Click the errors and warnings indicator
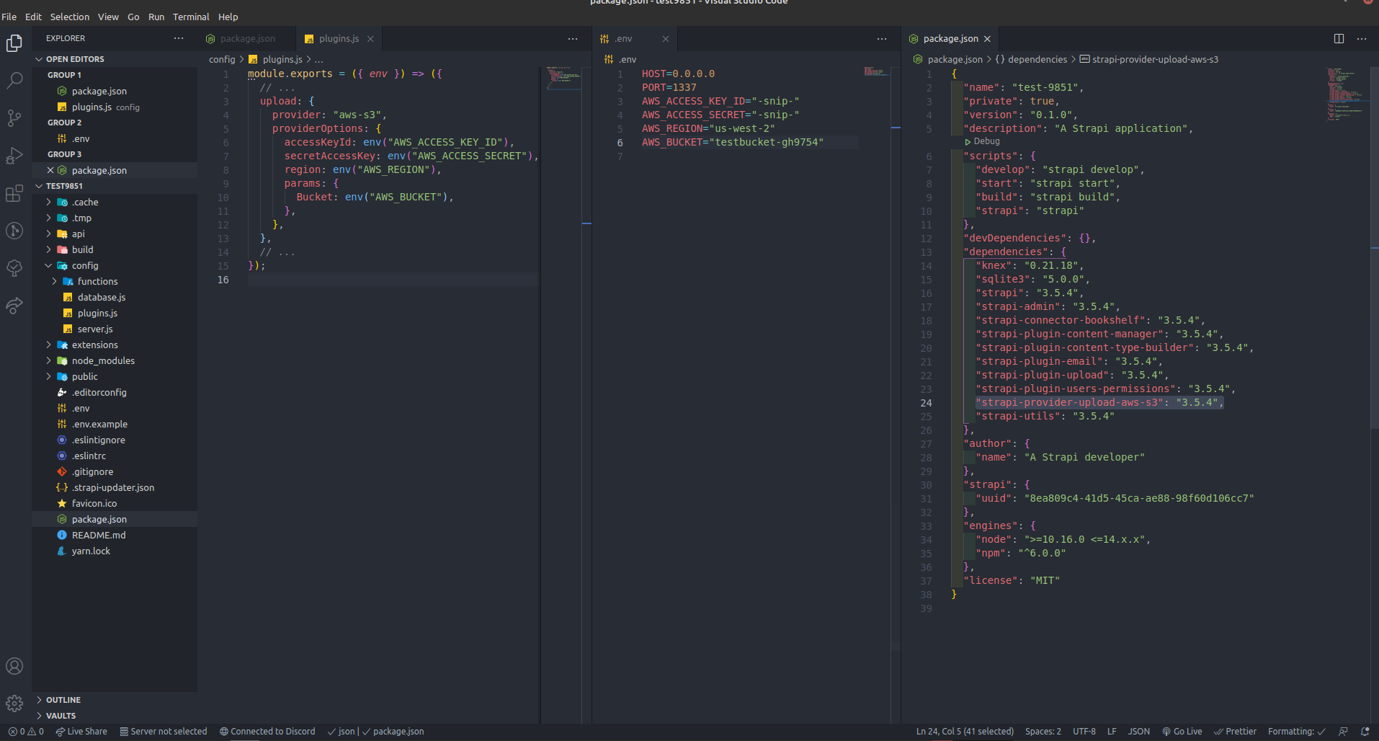 point(25,731)
